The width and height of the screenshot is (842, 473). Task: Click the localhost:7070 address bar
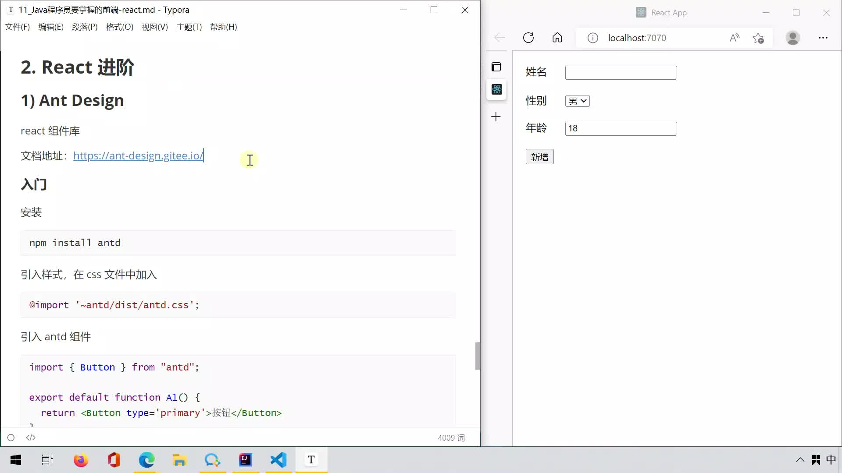coord(637,38)
